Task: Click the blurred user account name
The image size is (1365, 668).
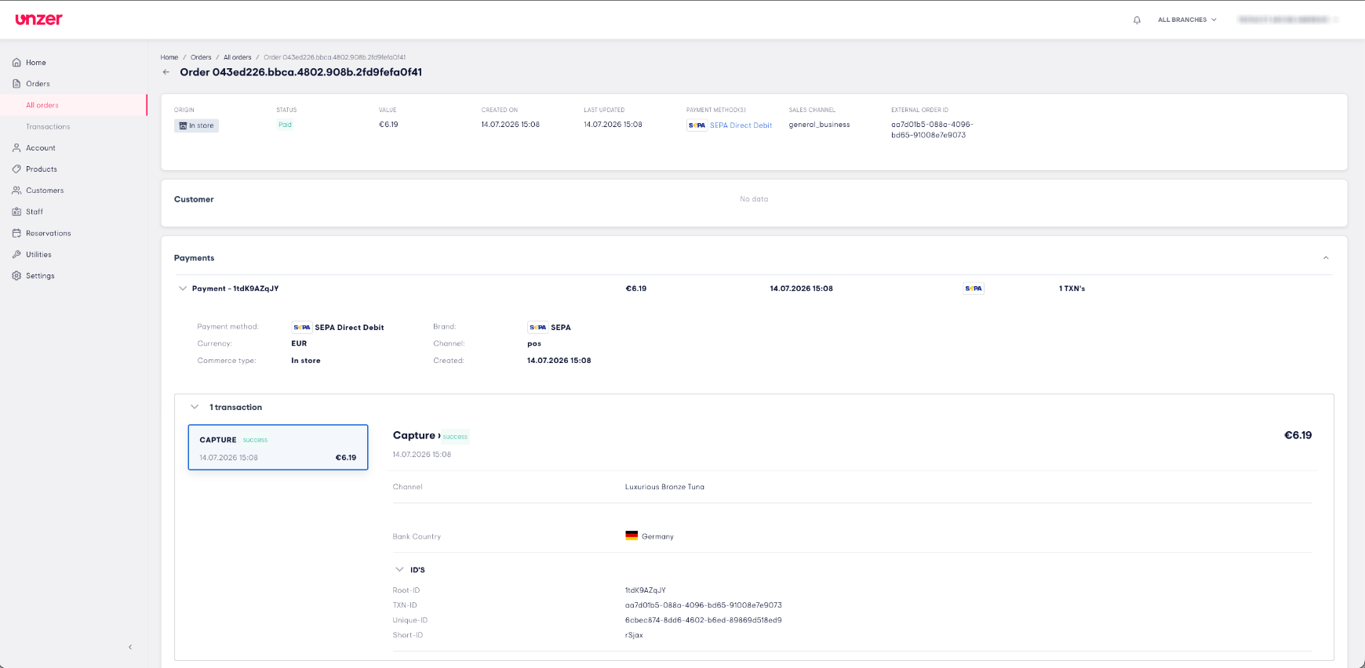Action: (x=1283, y=20)
